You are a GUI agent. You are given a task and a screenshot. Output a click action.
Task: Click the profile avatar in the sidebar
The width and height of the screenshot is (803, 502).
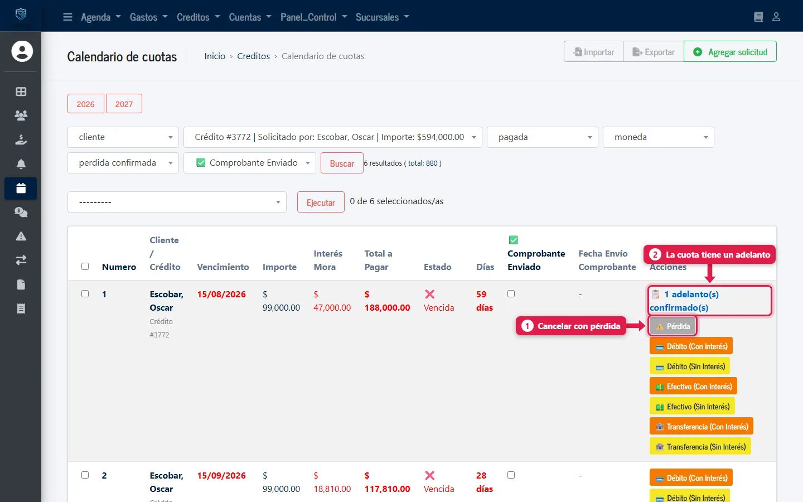pyautogui.click(x=22, y=51)
